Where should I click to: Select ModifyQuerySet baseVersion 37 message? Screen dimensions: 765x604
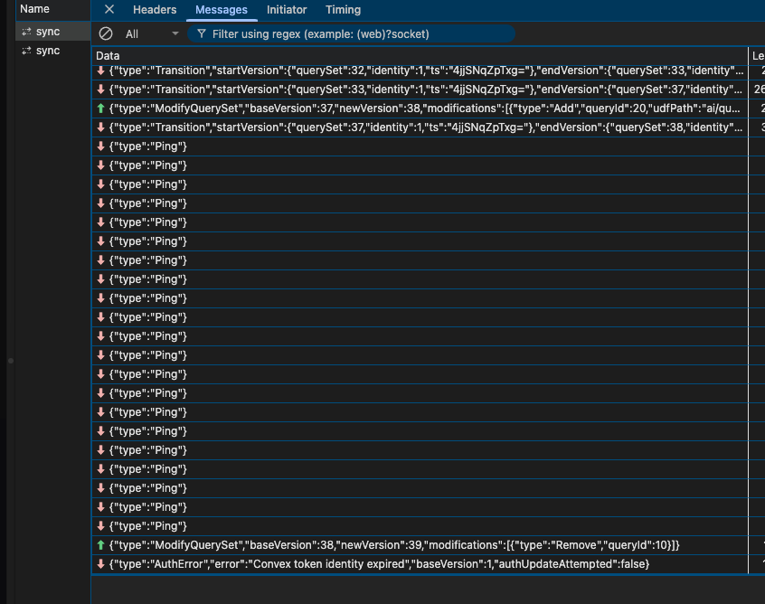420,109
